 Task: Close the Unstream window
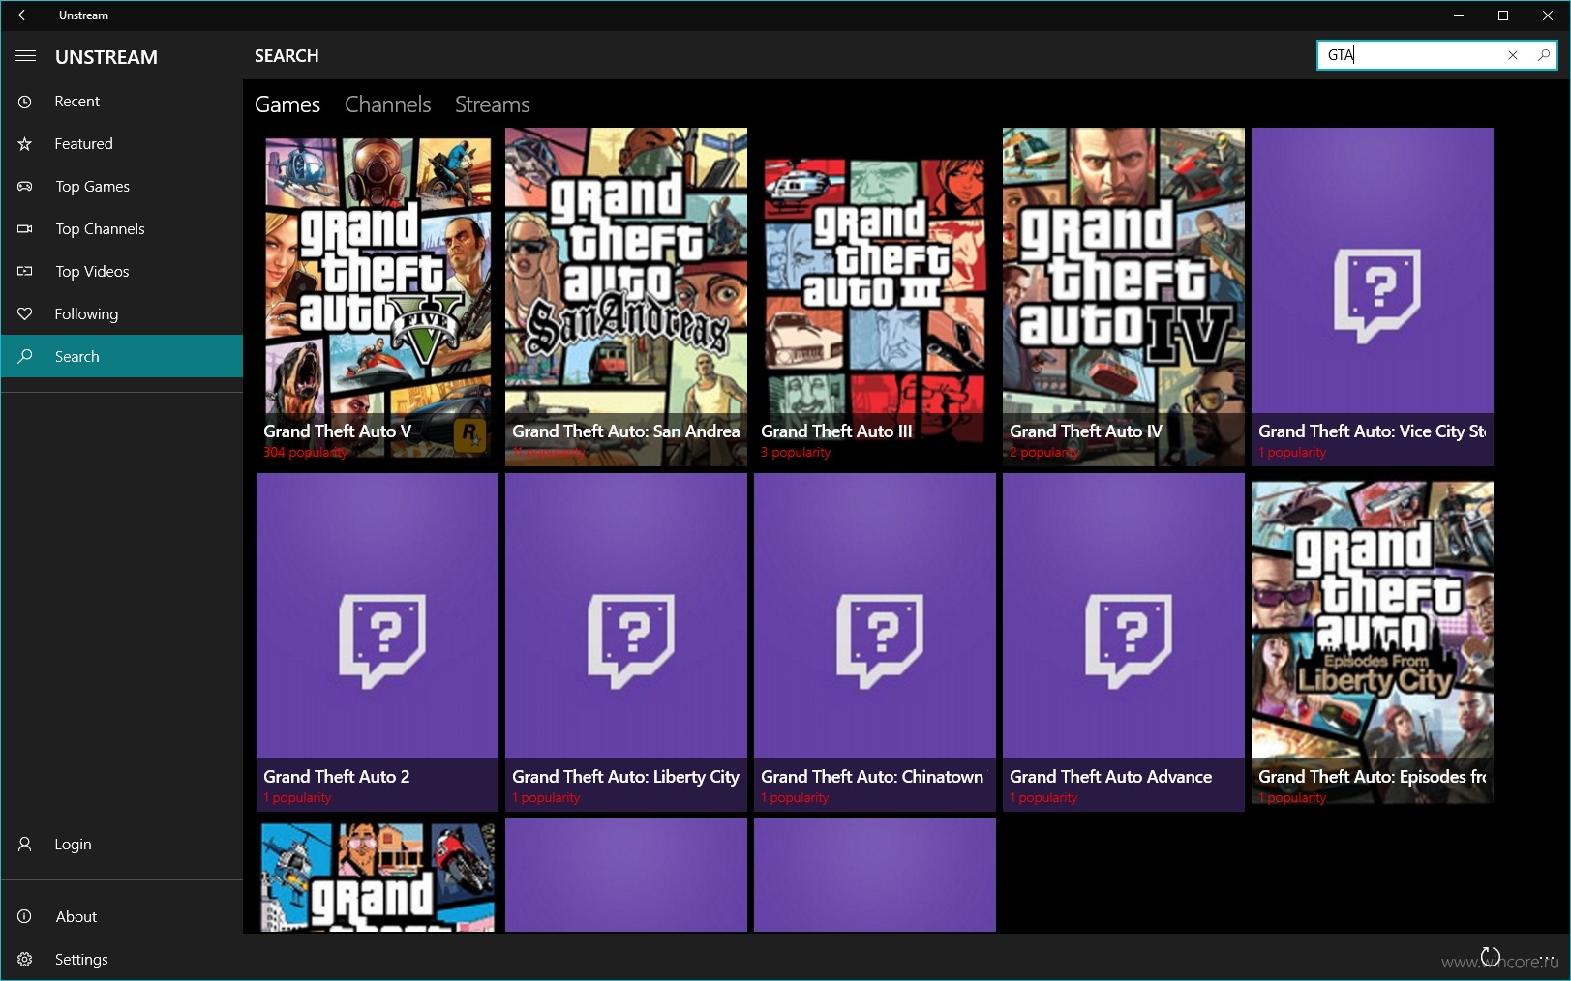click(1548, 15)
